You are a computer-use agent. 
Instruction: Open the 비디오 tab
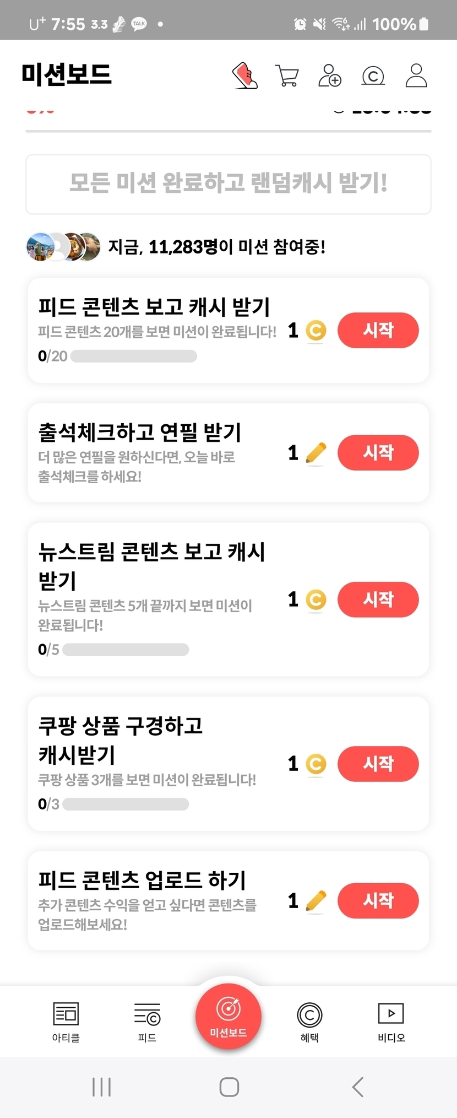[x=391, y=1021]
